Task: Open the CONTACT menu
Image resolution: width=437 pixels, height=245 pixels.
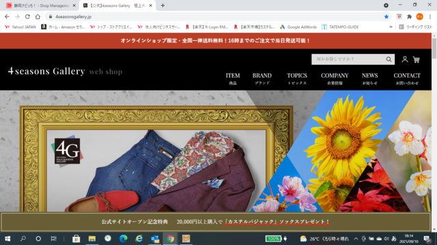Action: pyautogui.click(x=407, y=79)
